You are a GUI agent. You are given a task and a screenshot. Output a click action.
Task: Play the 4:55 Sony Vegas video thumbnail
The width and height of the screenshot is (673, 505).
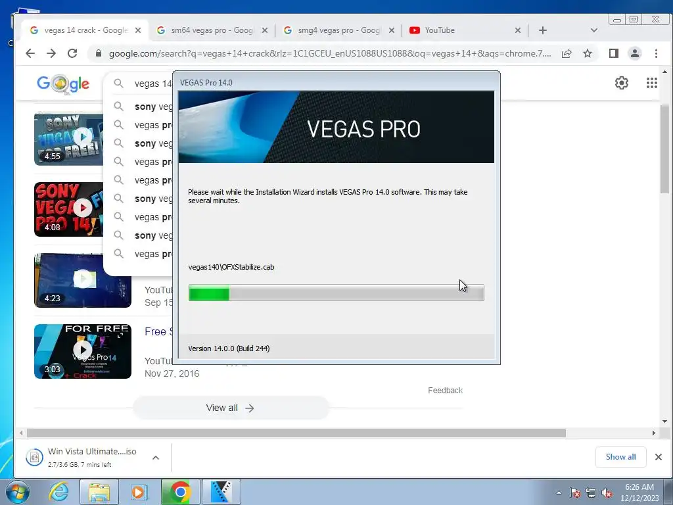68,139
